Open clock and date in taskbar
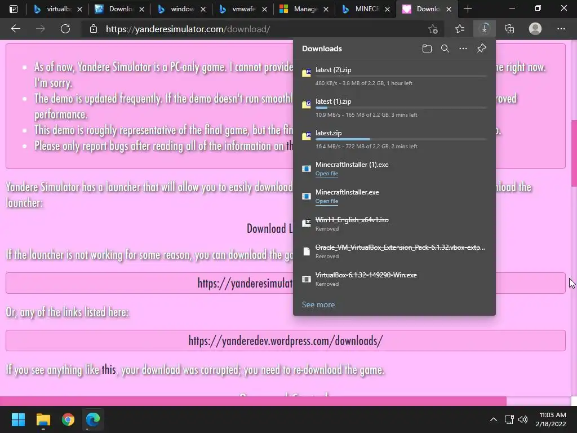 551,419
